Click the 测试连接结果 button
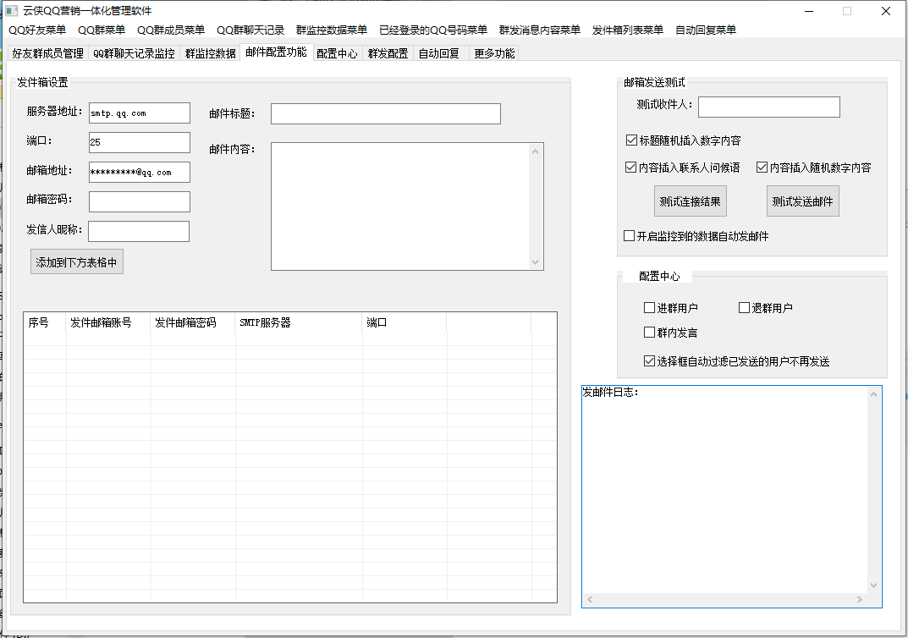Viewport: 908px width, 638px height. [690, 201]
